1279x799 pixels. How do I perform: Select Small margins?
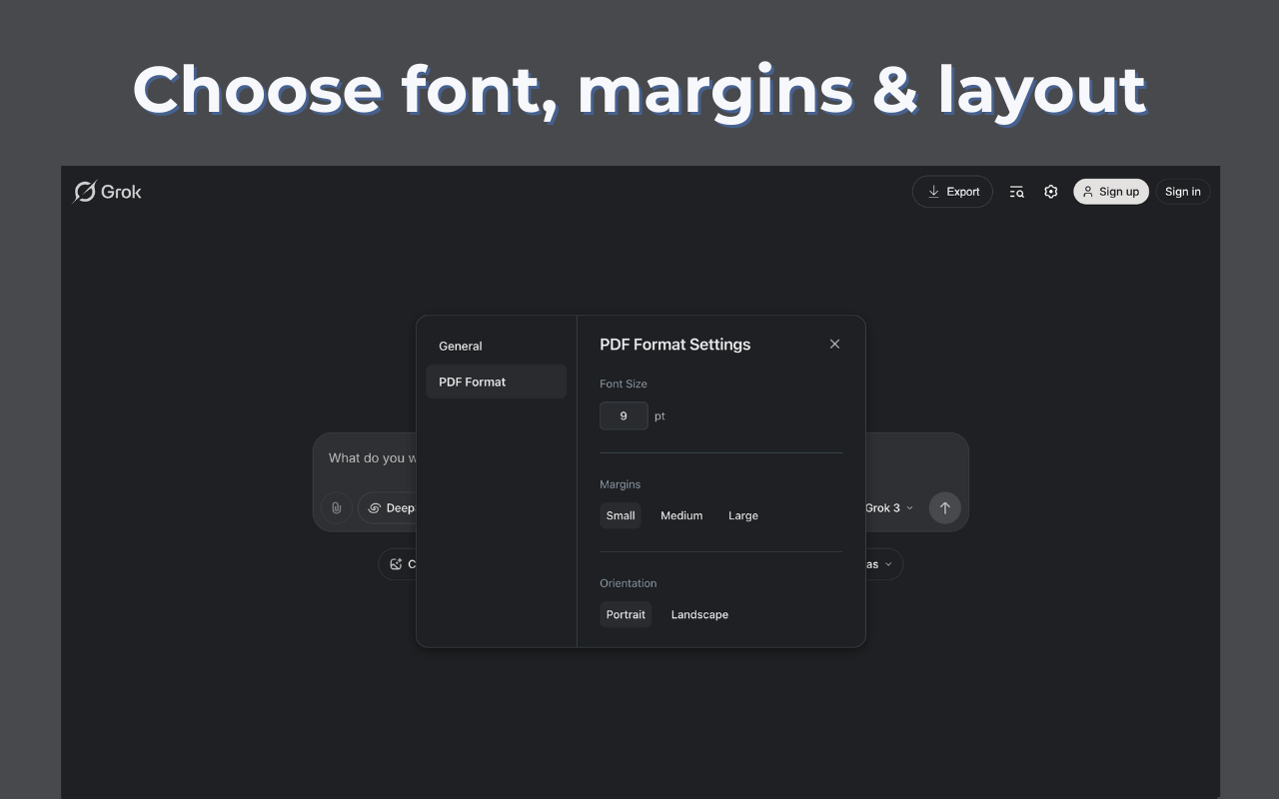[621, 515]
